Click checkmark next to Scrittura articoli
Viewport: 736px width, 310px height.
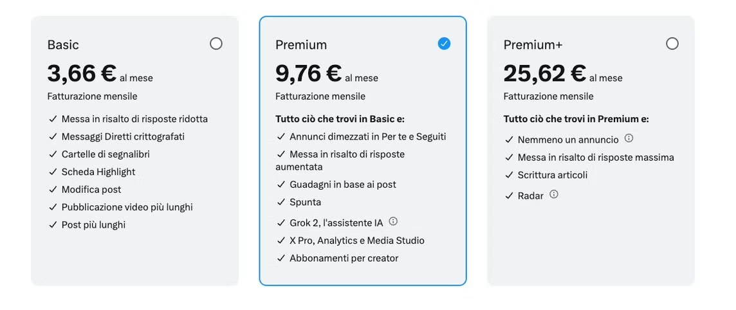[x=509, y=175]
